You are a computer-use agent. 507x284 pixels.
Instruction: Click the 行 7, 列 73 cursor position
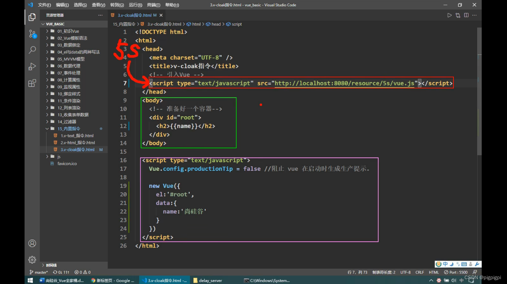pos(357,272)
